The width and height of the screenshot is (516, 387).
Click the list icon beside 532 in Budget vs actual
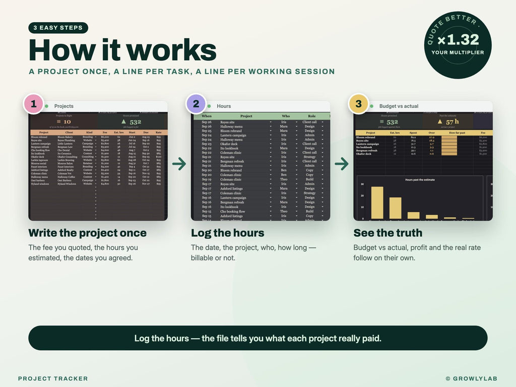pyautogui.click(x=382, y=122)
